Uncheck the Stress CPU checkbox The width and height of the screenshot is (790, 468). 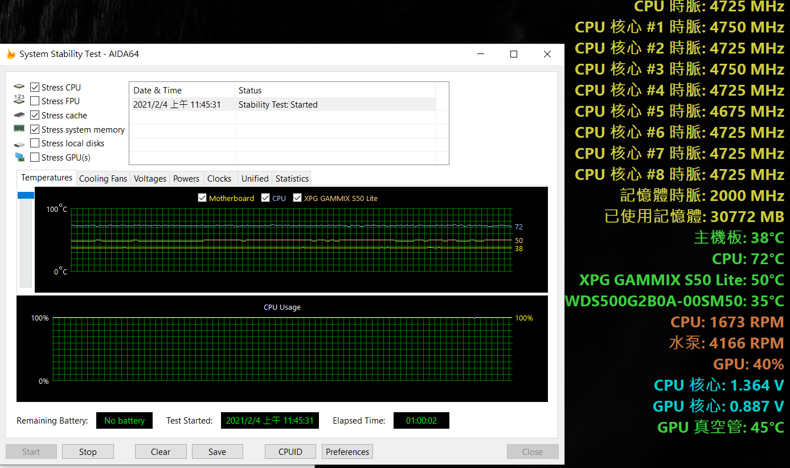point(35,87)
